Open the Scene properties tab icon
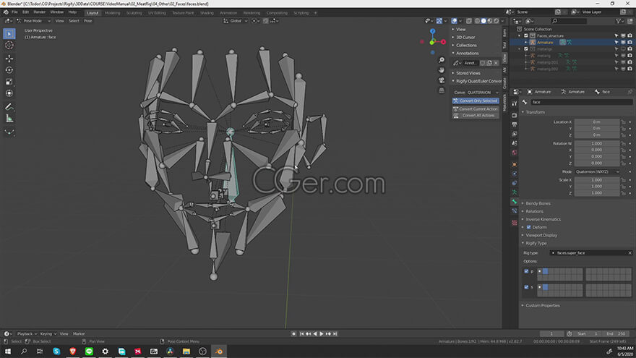 pyautogui.click(x=515, y=143)
